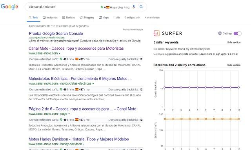This screenshot has height=150, width=251.
Task: Open Herramientas menu
Action: click(152, 18)
